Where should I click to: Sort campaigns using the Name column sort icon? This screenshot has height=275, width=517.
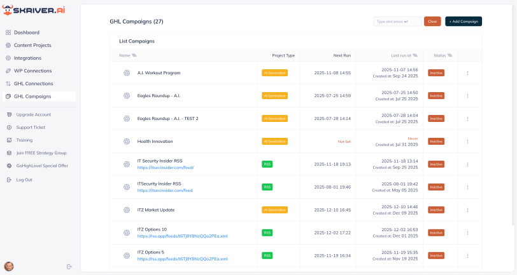[x=134, y=55]
